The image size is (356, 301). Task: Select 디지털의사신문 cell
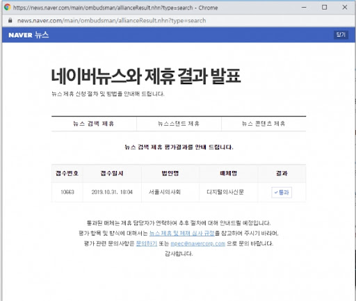[229, 192]
